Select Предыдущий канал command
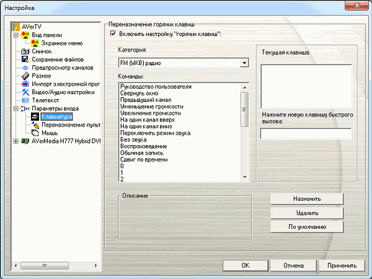372x279 pixels. click(146, 100)
